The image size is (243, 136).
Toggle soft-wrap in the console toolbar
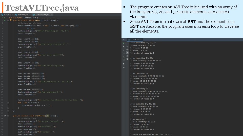127,50
